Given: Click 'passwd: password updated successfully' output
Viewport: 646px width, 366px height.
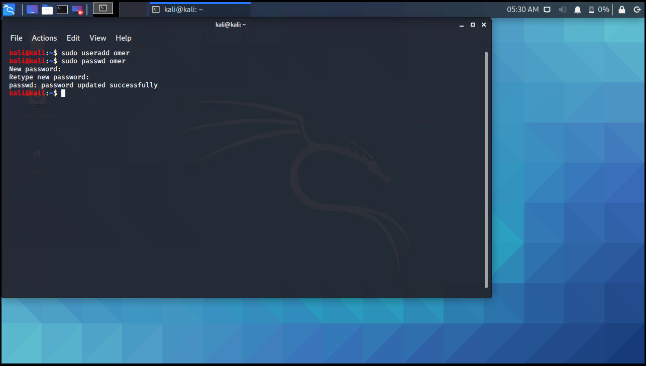Looking at the screenshot, I should pos(83,85).
